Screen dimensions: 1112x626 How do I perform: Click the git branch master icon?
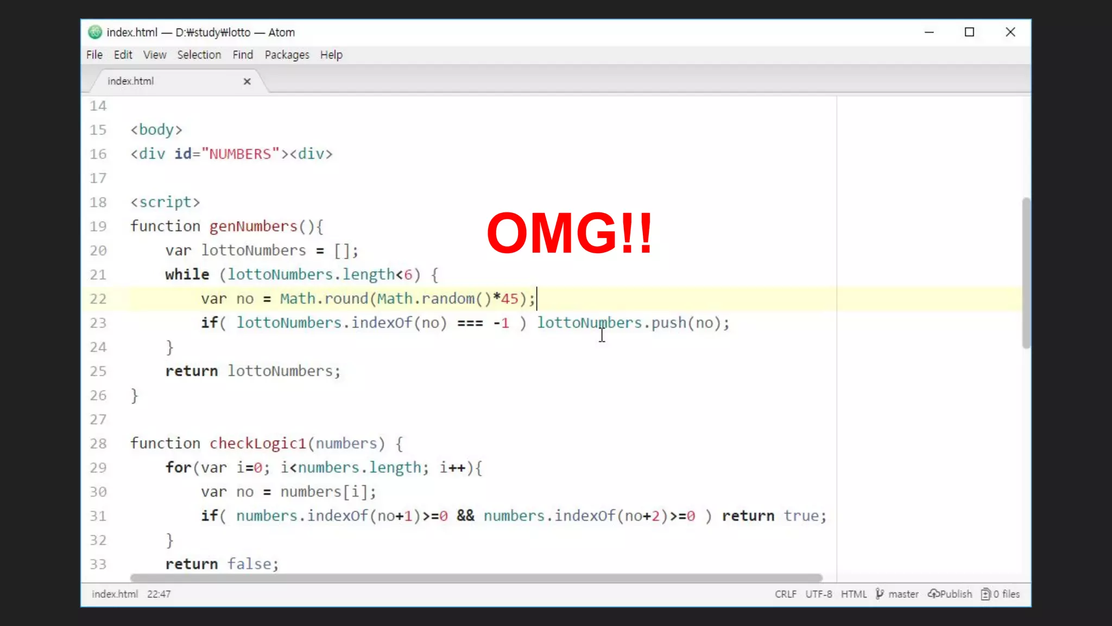(880, 594)
